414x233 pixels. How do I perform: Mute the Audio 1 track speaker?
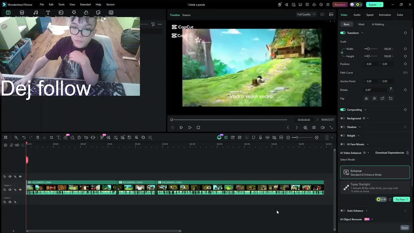(10, 202)
